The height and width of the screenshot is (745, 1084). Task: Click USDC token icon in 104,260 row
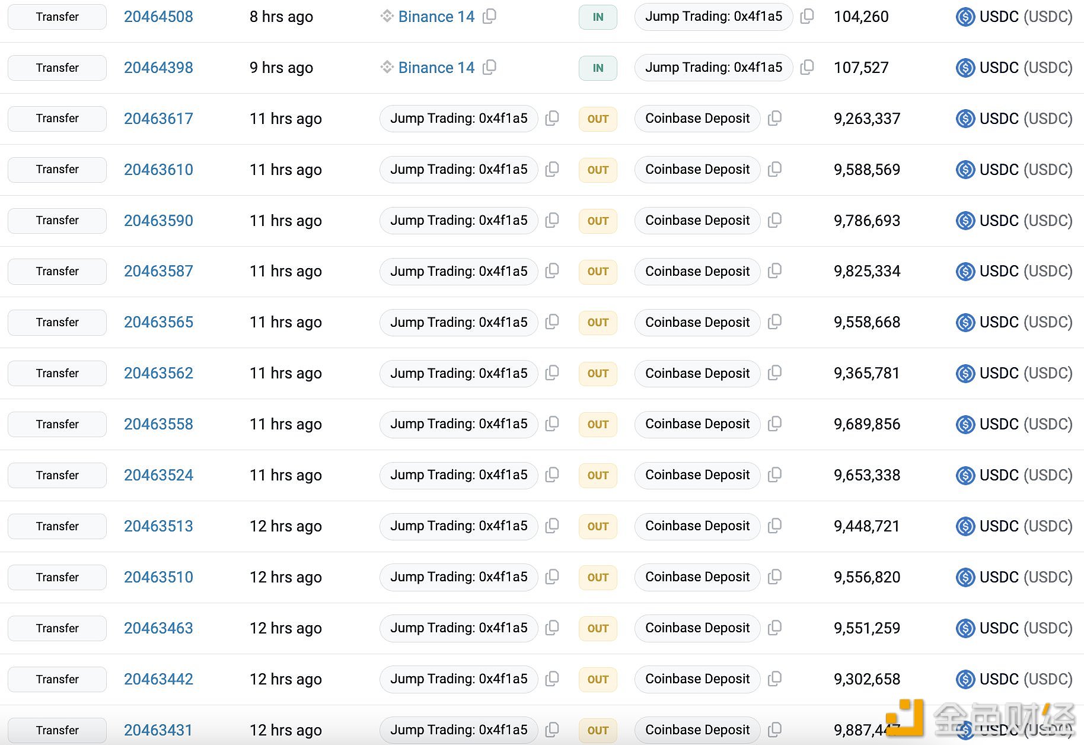[965, 17]
